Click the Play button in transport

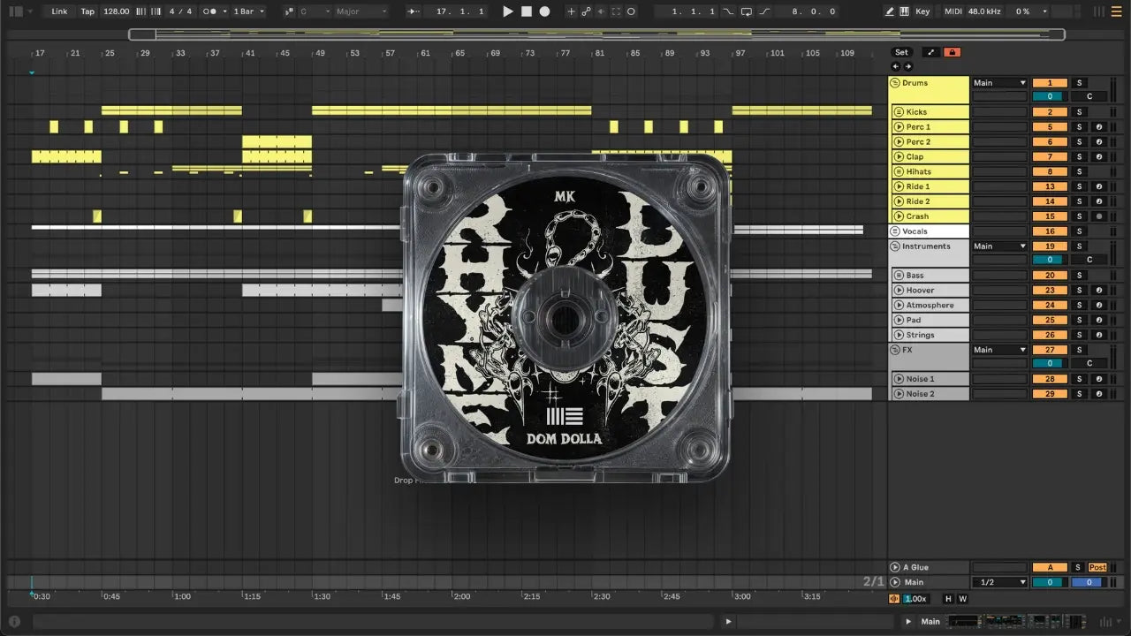507,11
